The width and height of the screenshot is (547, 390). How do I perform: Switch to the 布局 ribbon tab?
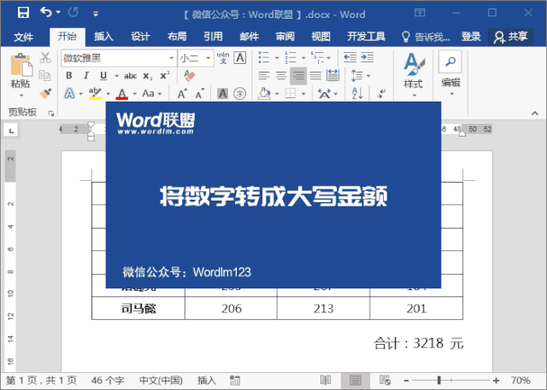tap(177, 36)
